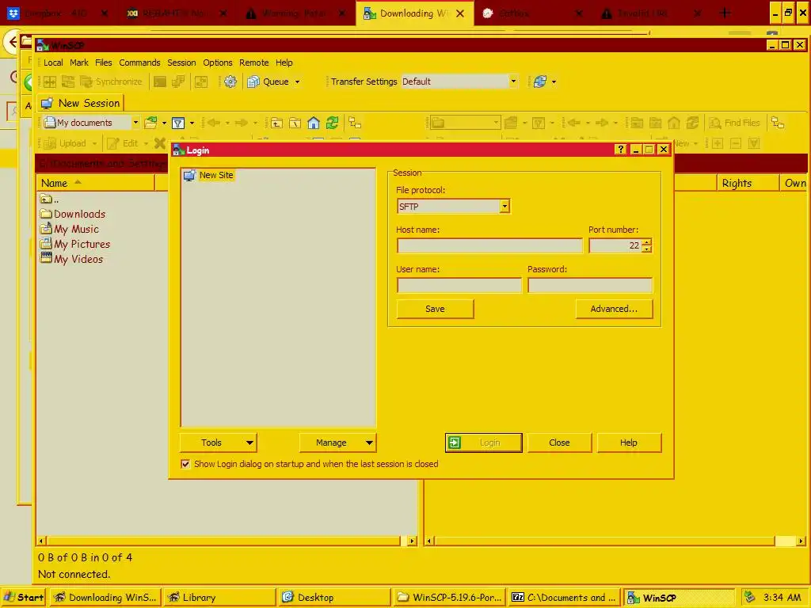Select the New Session tab

click(x=81, y=103)
